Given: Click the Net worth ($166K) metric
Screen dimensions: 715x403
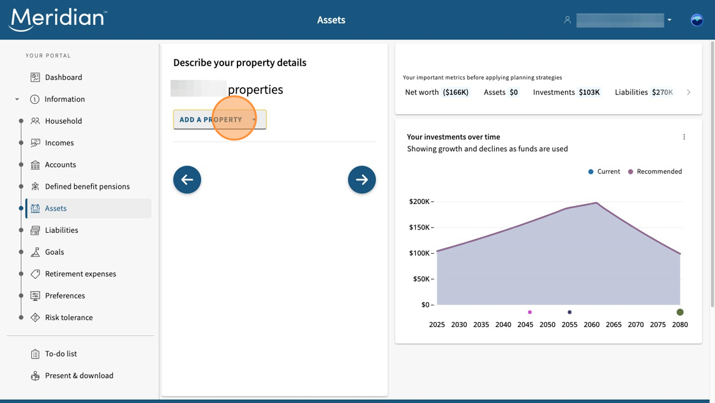Looking at the screenshot, I should coord(437,92).
